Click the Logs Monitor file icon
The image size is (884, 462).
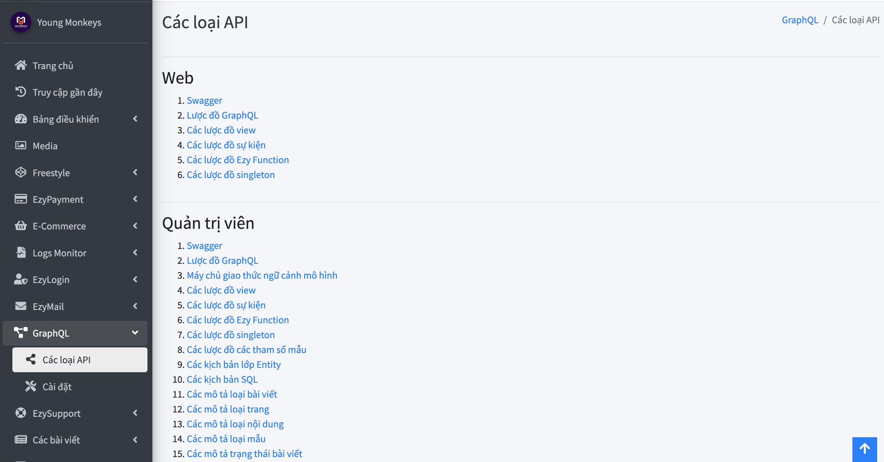click(20, 252)
